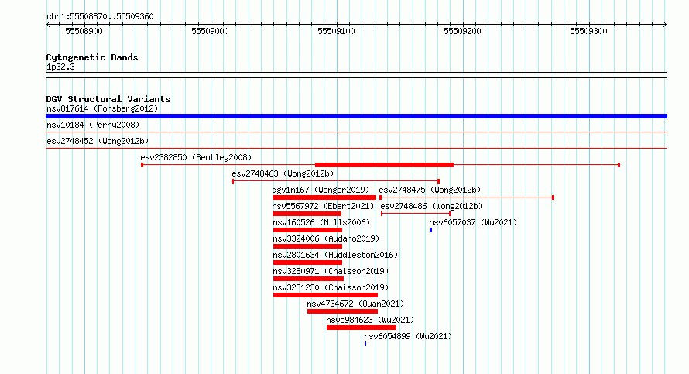689x374 pixels.
Task: Click ruler position 55509100
Action: pyautogui.click(x=336, y=31)
